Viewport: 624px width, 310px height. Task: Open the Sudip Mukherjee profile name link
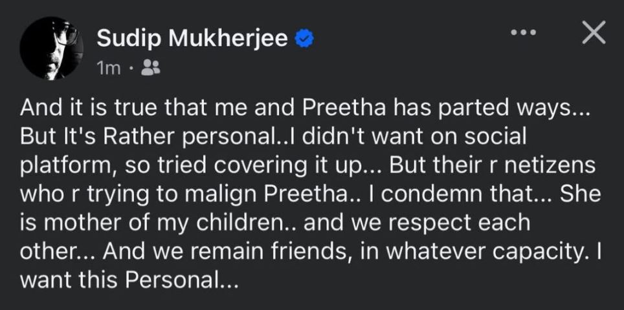[192, 39]
